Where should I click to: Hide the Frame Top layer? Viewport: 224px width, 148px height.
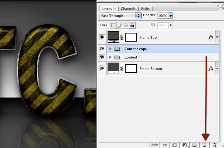click(x=102, y=37)
